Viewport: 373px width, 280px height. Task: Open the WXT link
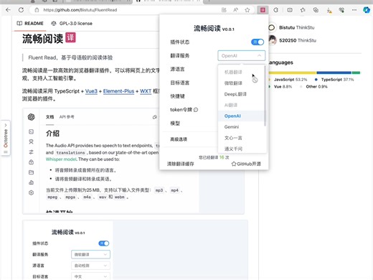(x=146, y=91)
